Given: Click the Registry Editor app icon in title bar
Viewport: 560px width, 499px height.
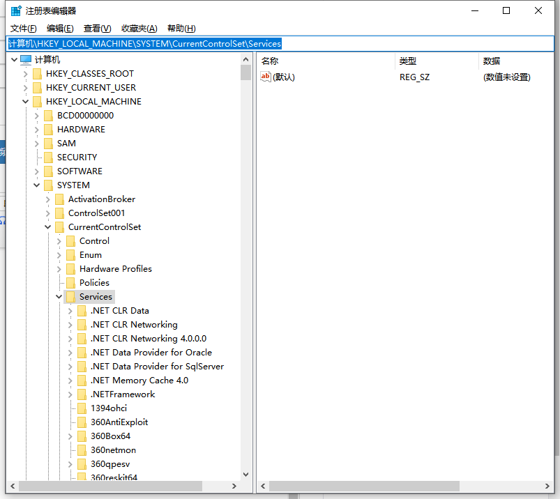Looking at the screenshot, I should click(16, 10).
